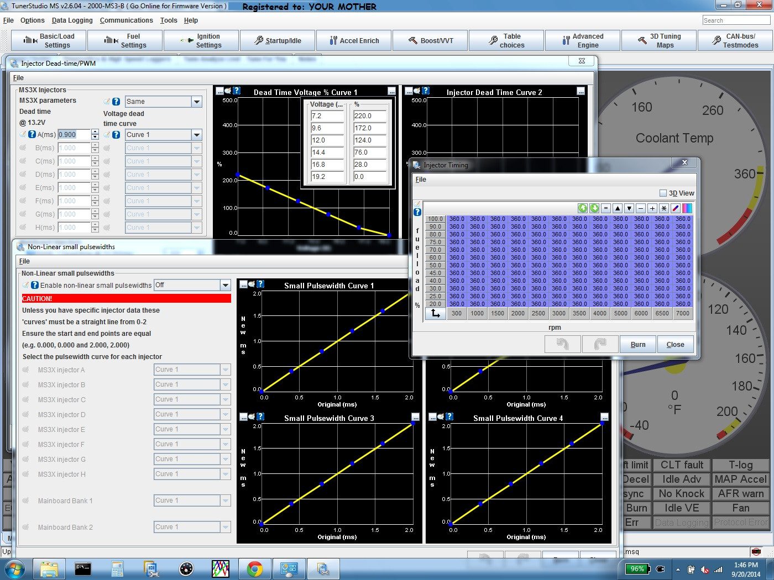
Task: Click the multiply (asterisk) icon in table toolbar
Action: (664, 208)
